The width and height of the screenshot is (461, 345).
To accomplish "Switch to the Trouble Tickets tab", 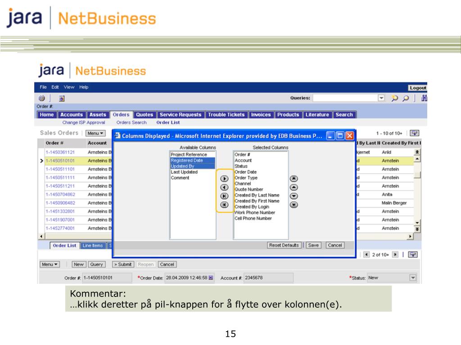I will pyautogui.click(x=226, y=115).
